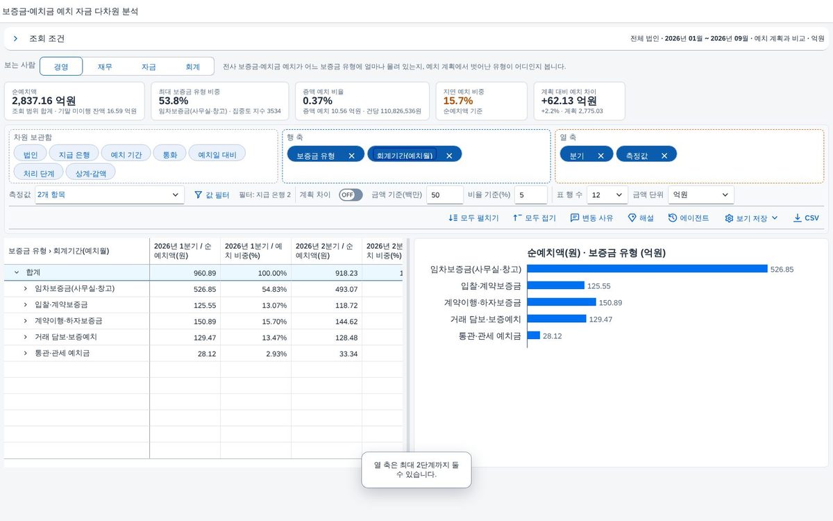Click header 2026년 1분기 / 순예치액(원)
This screenshot has width=833, height=521.
(185, 251)
